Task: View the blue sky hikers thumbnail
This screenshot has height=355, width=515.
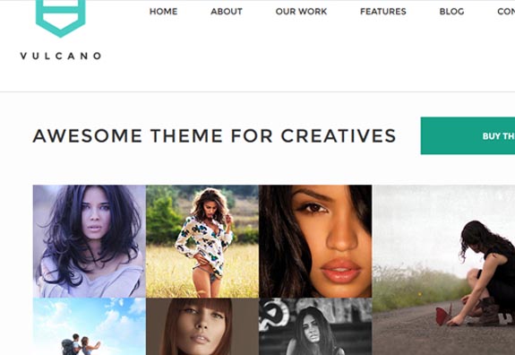Action: (x=90, y=326)
